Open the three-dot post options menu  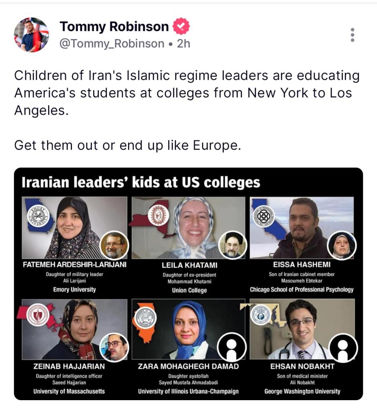(x=352, y=35)
